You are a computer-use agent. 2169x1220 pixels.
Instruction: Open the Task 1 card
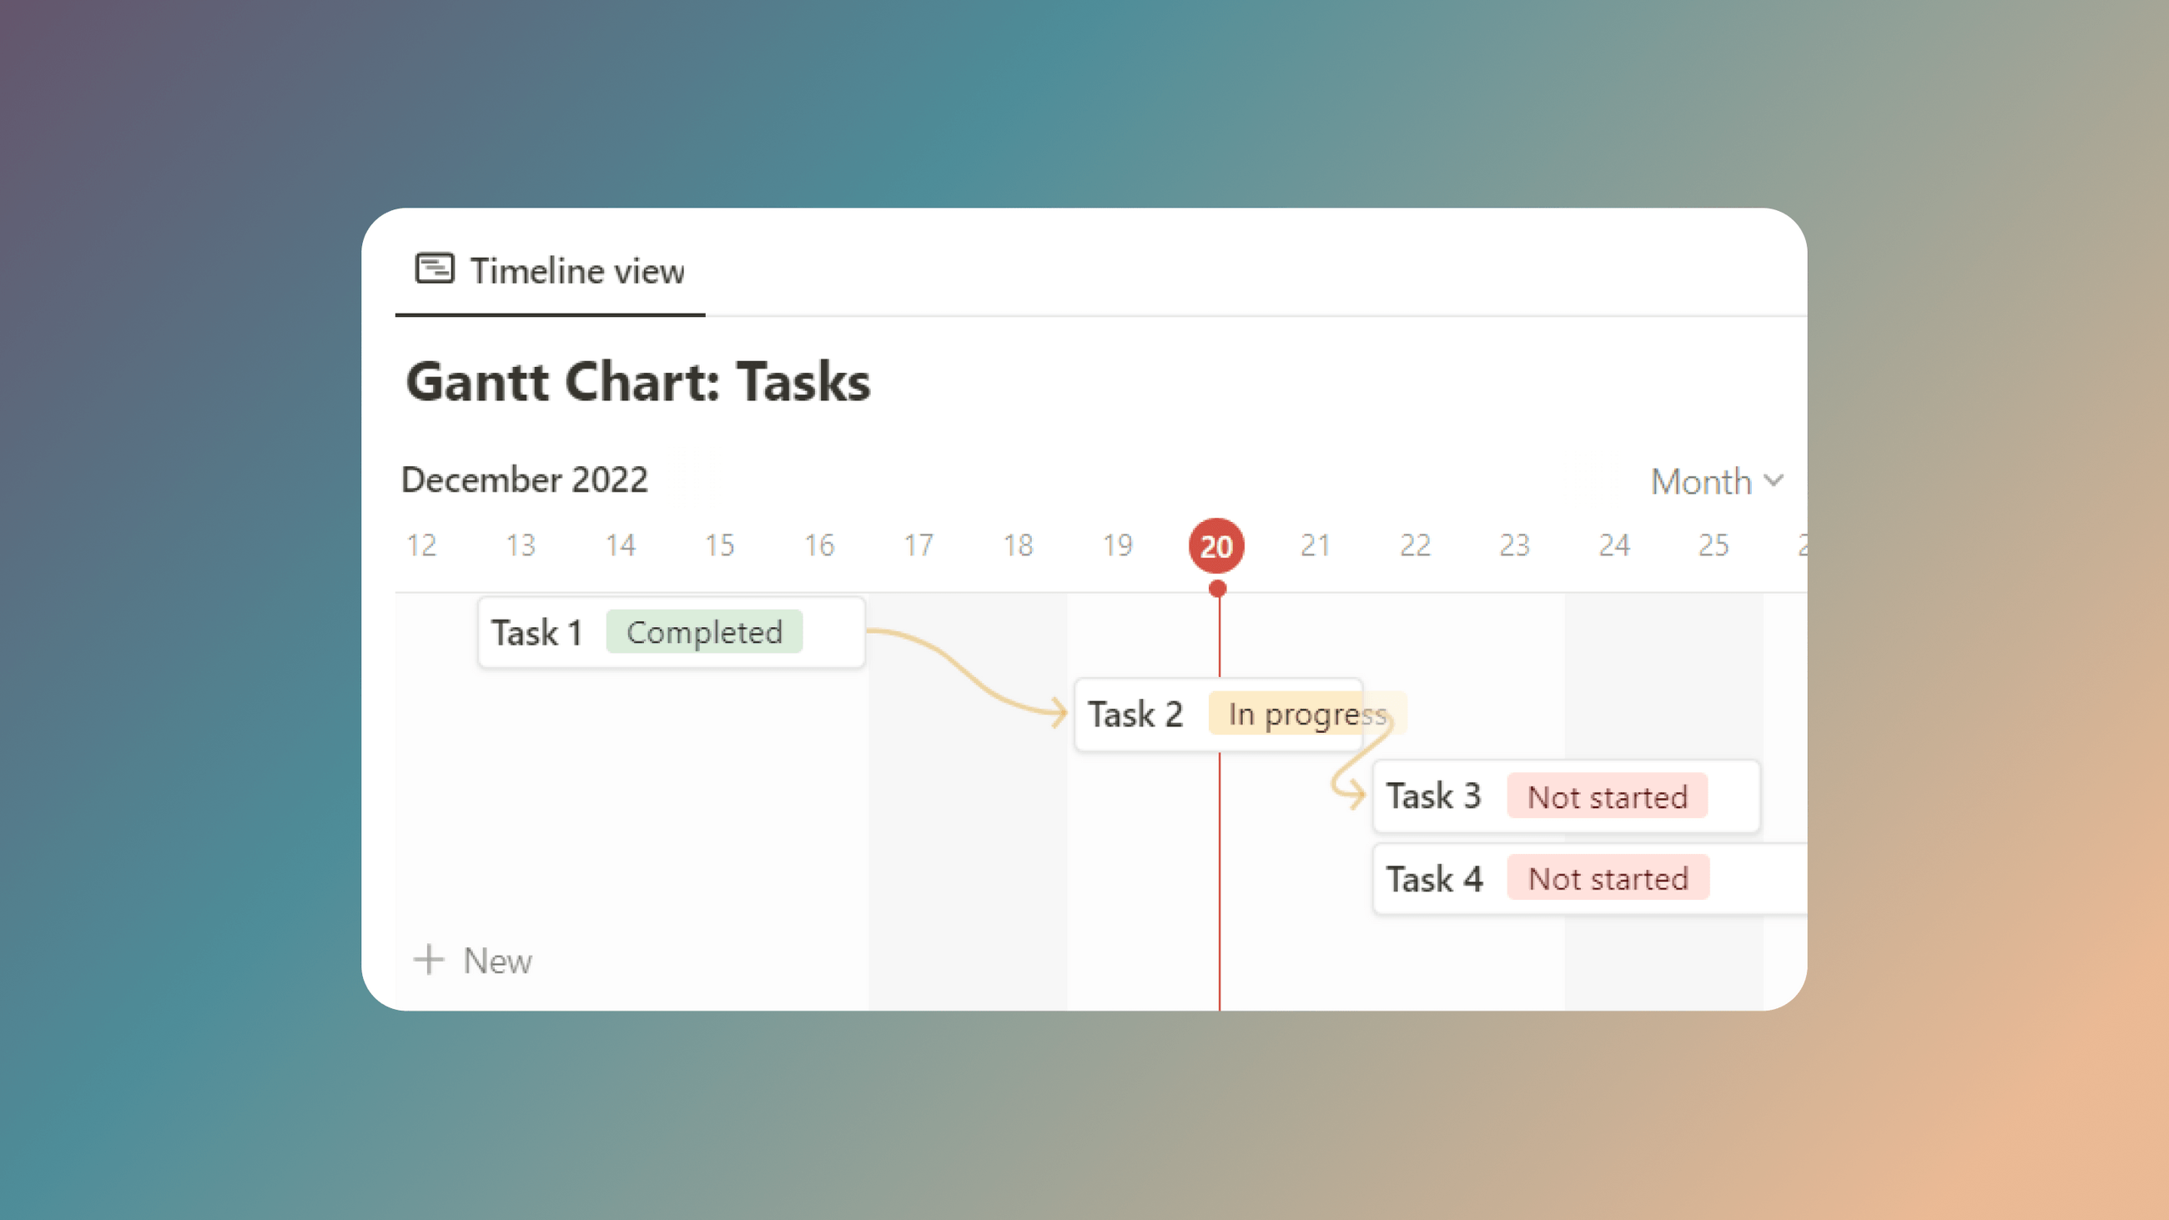pos(536,631)
